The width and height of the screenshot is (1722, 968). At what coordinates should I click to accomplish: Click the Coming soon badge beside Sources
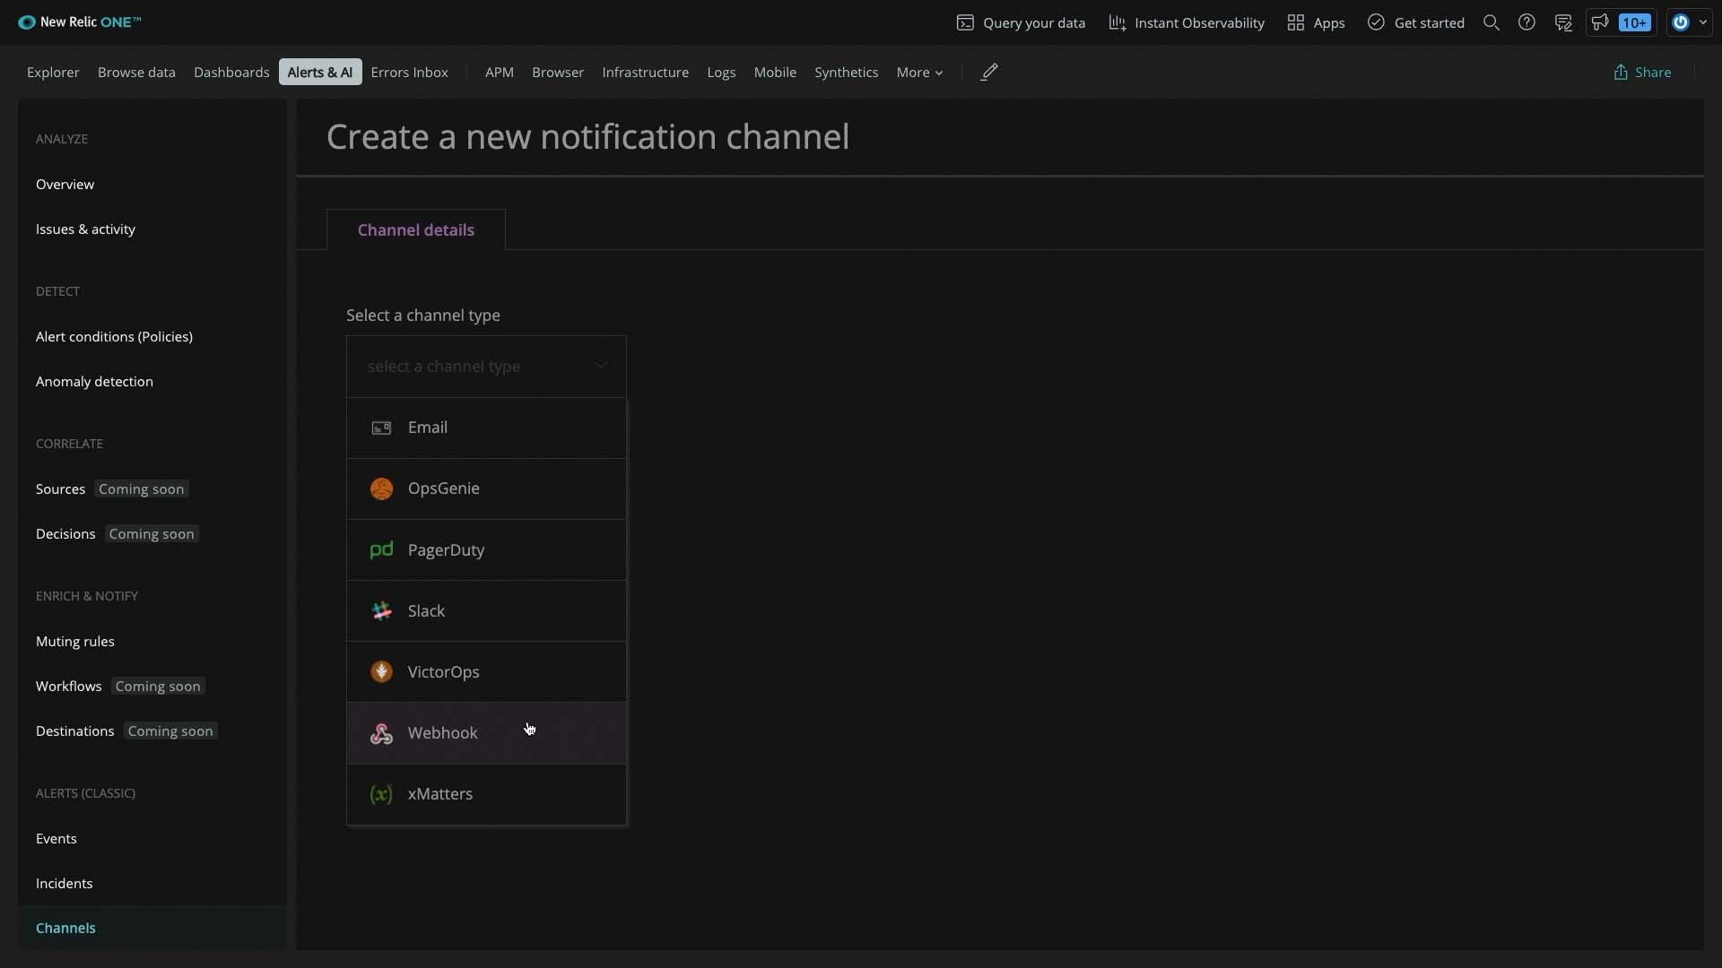[x=142, y=488]
